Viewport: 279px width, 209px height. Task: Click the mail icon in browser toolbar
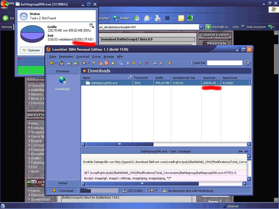point(147,19)
